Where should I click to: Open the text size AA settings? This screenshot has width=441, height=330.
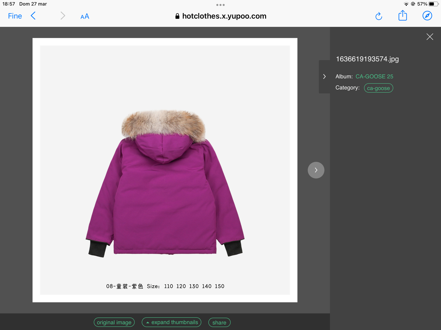click(85, 16)
